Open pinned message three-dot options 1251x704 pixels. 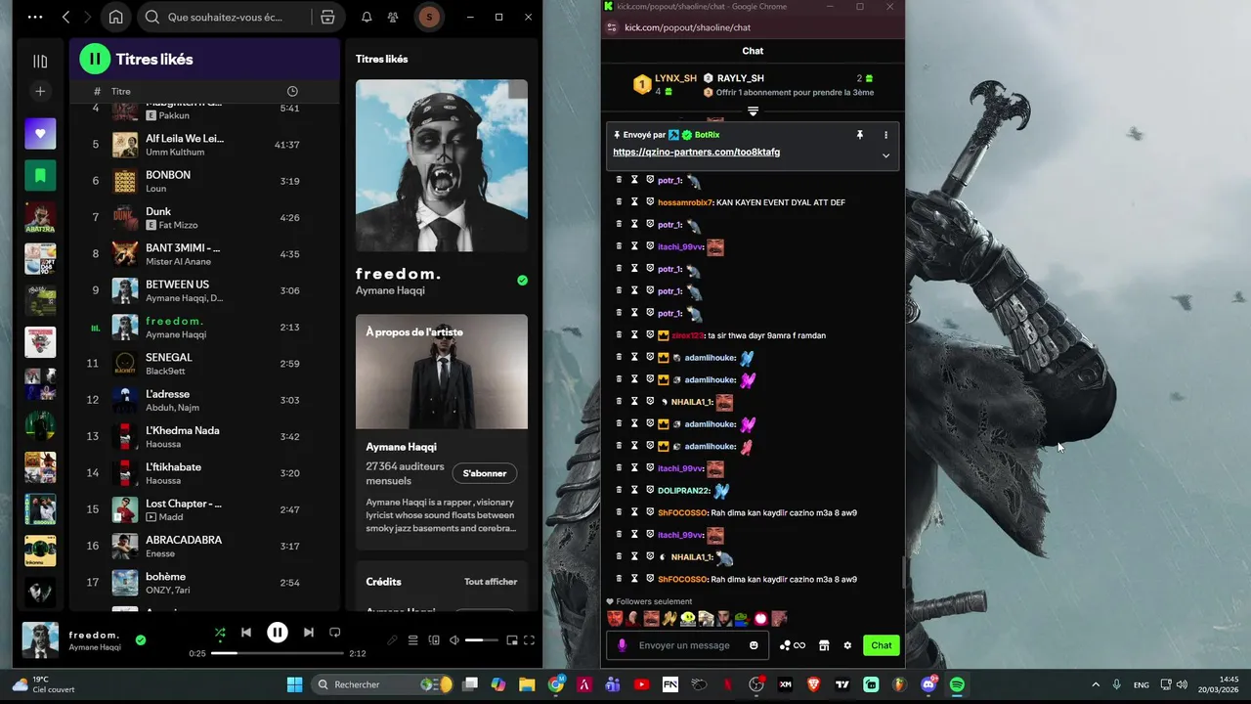coord(886,135)
